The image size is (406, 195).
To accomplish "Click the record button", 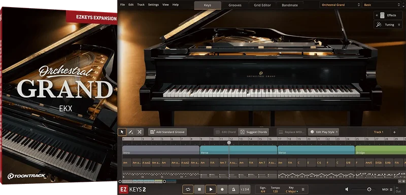I will click(x=222, y=189).
